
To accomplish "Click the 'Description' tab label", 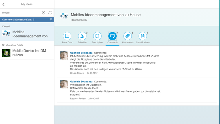I will tap(97, 42).
